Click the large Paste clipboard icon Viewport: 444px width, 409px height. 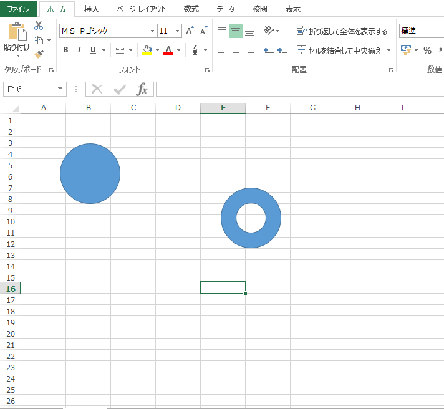point(17,31)
